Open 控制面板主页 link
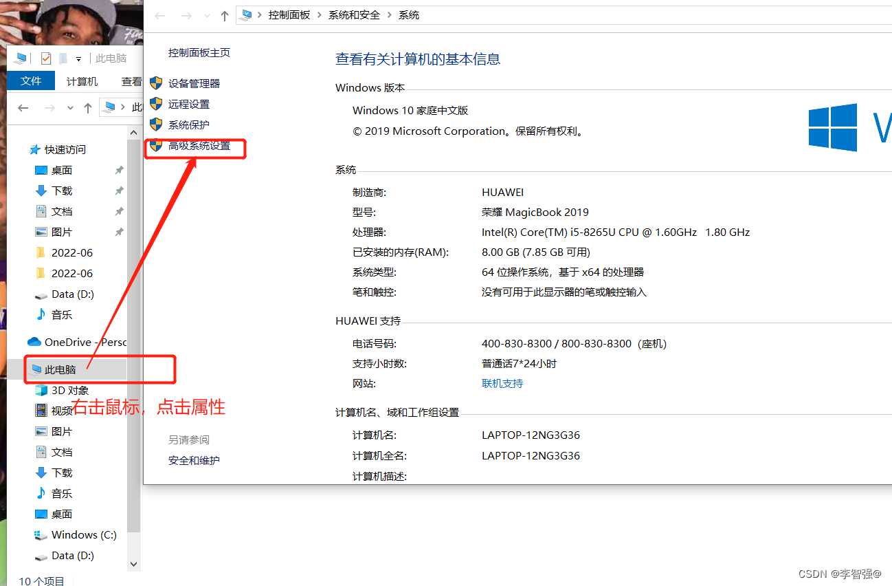 pos(199,53)
